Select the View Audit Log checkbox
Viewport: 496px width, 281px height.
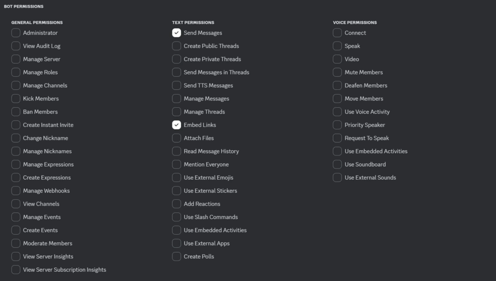point(16,46)
